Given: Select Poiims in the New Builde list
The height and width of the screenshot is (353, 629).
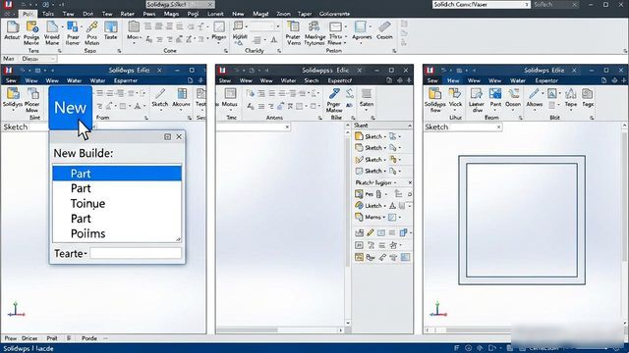Looking at the screenshot, I should [117, 233].
